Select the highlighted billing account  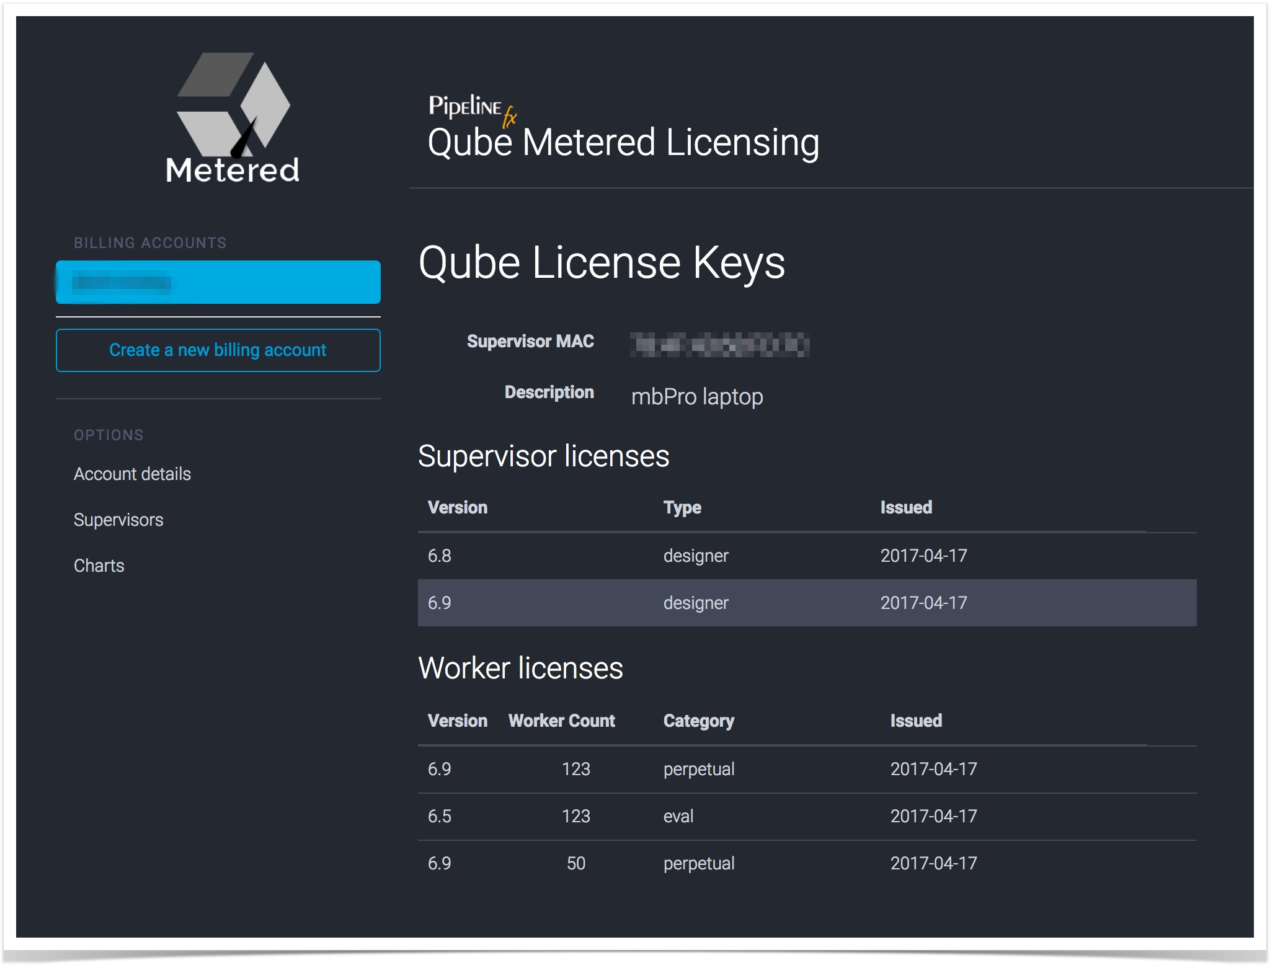(218, 282)
